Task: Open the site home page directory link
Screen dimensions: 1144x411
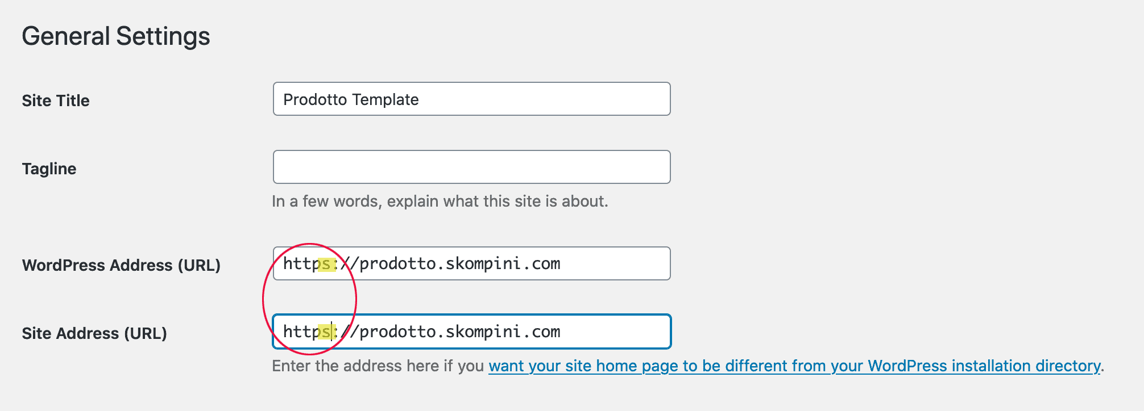Action: 794,366
